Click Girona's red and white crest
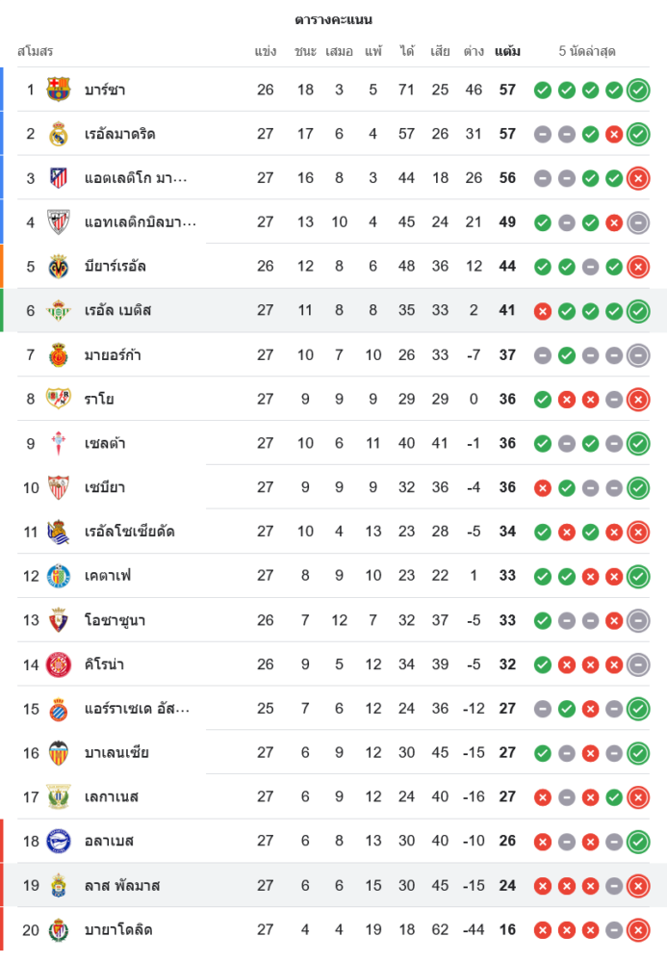The width and height of the screenshot is (667, 963). pos(59,664)
